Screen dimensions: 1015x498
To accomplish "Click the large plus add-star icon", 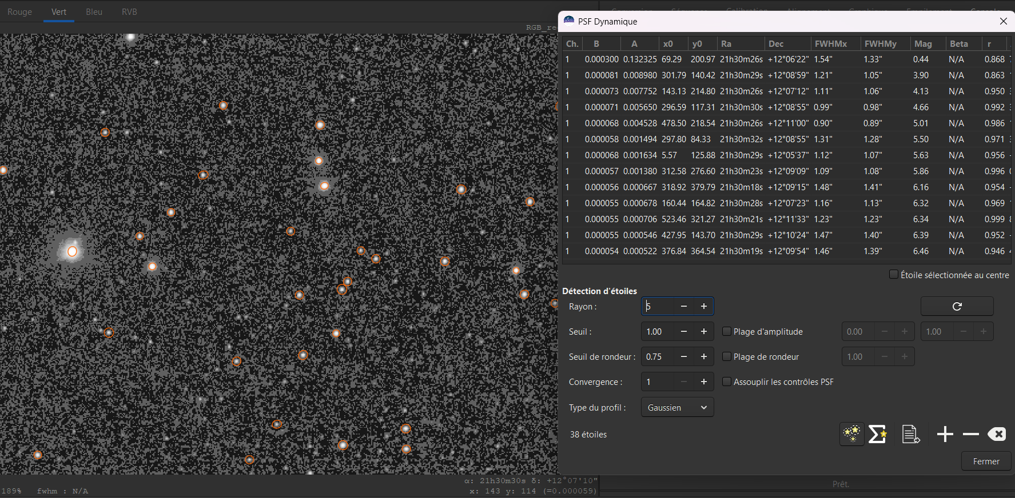I will click(945, 434).
